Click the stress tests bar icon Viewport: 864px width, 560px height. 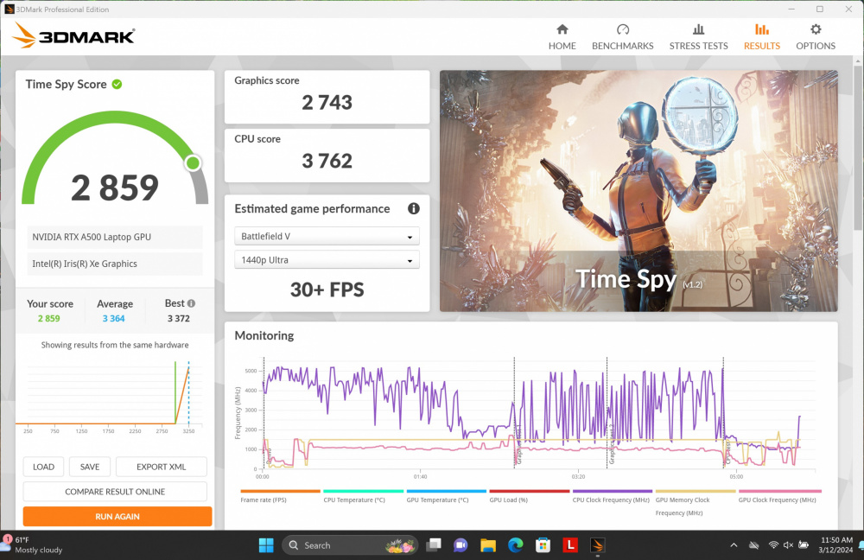point(698,29)
